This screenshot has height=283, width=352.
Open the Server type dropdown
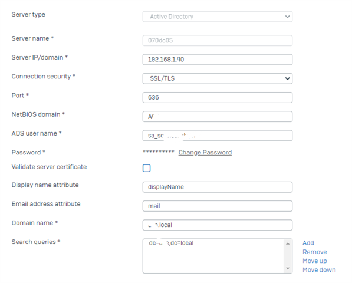(218, 17)
